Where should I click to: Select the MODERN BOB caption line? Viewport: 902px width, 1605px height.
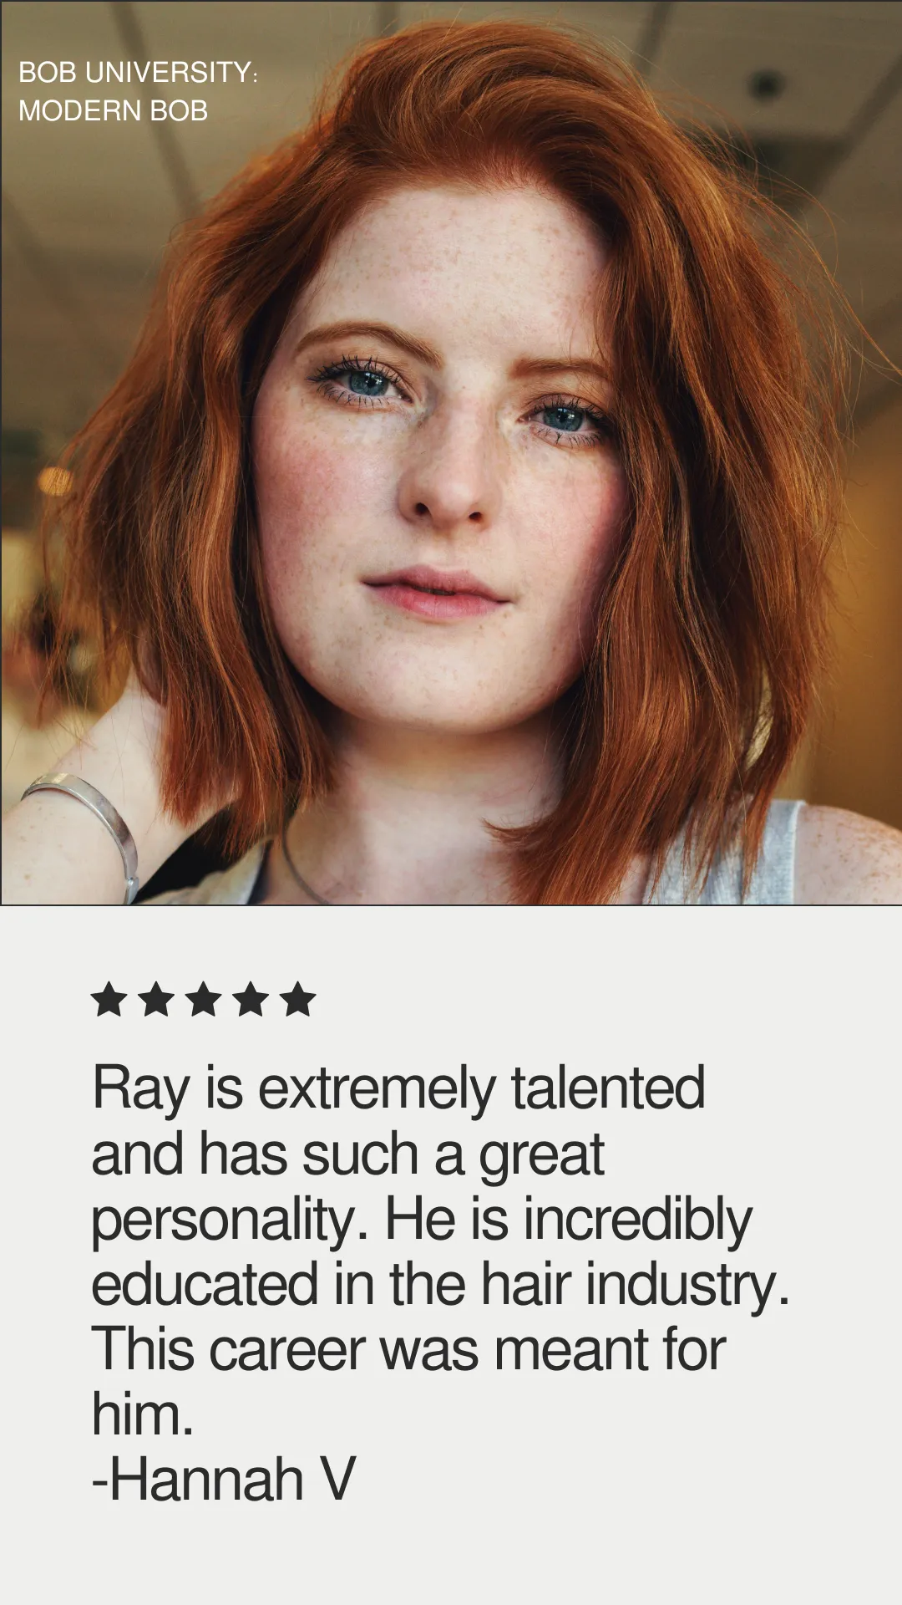pyautogui.click(x=113, y=110)
